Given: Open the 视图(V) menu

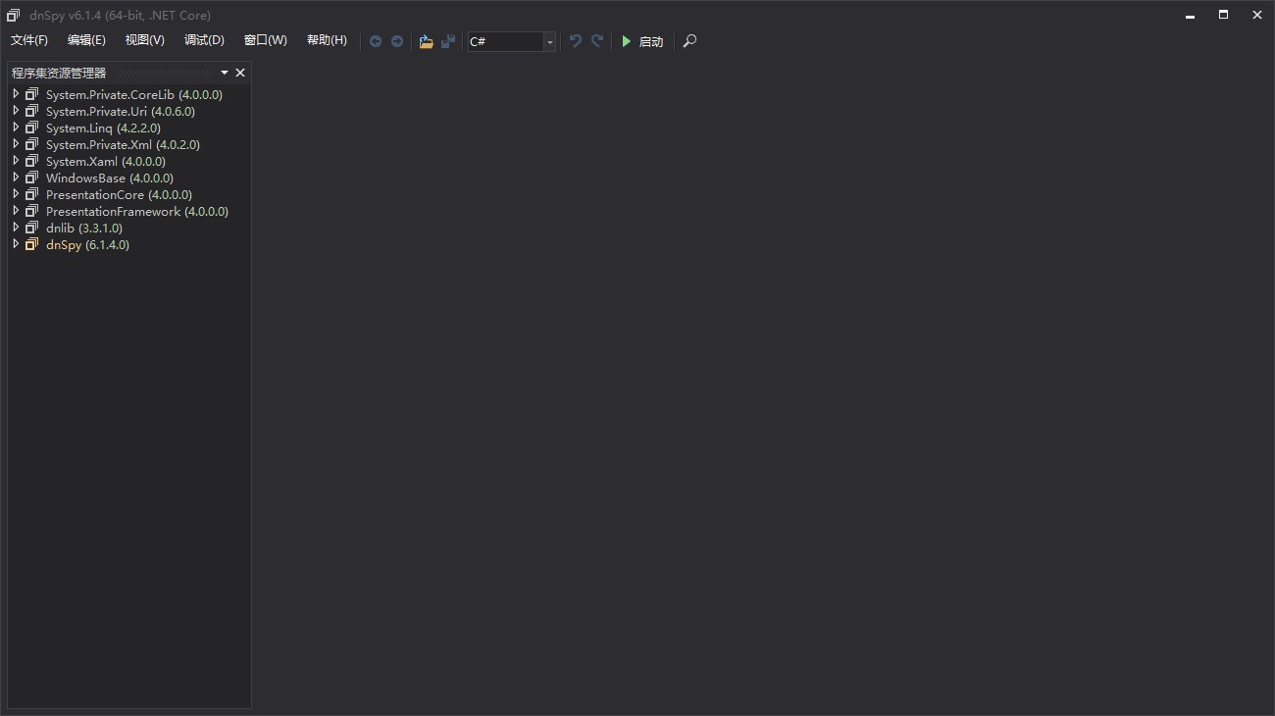Looking at the screenshot, I should (145, 40).
